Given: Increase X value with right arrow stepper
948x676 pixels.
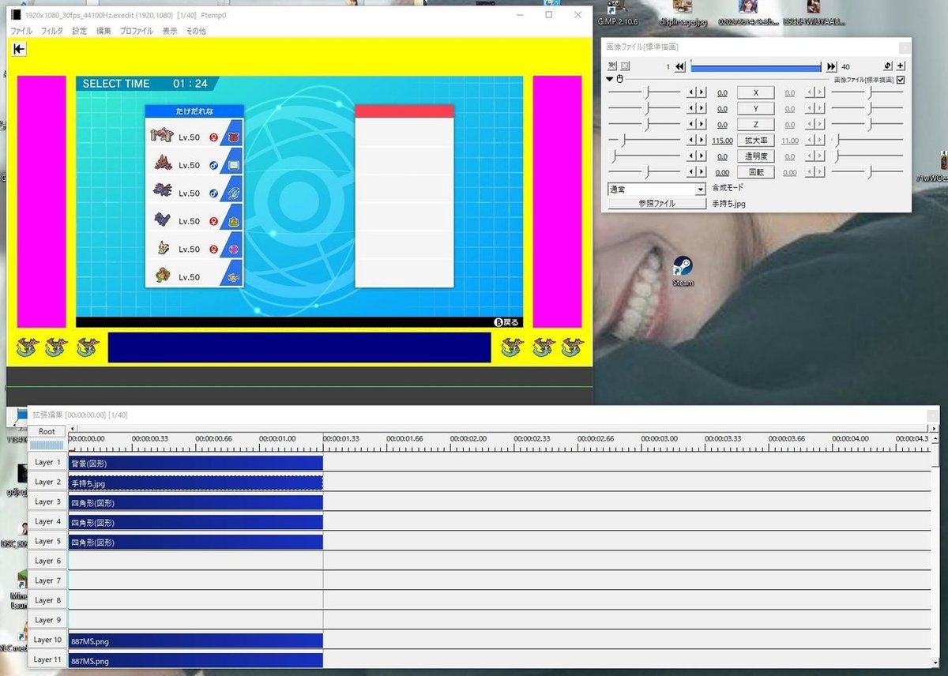Looking at the screenshot, I should (x=701, y=92).
